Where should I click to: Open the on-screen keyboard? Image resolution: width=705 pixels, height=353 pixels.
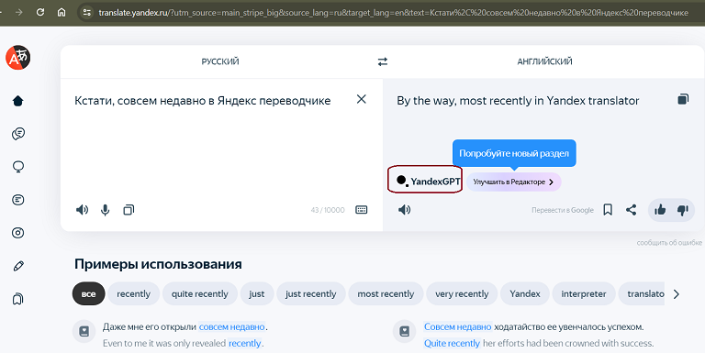(x=362, y=210)
